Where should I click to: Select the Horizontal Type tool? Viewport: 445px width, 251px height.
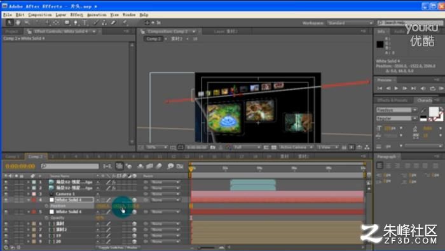point(85,23)
